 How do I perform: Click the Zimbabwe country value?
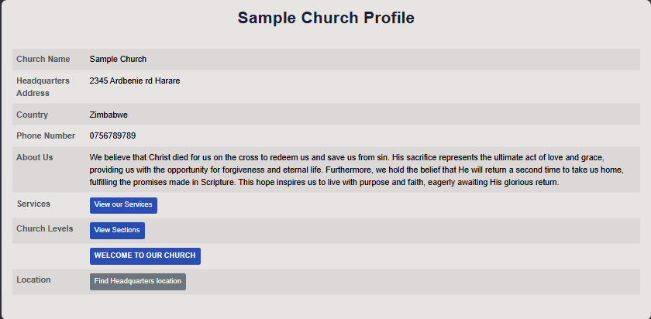pos(108,115)
